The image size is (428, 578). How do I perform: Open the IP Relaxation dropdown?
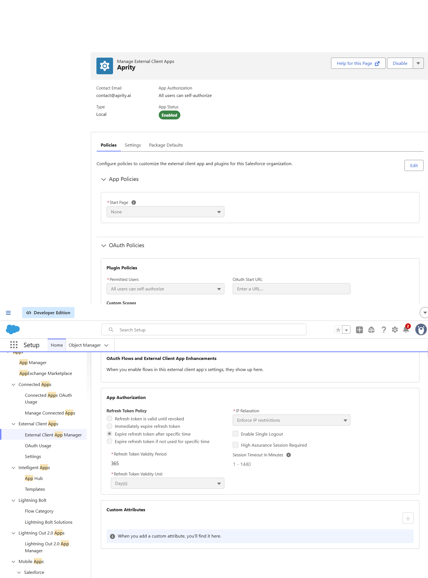coord(291,420)
